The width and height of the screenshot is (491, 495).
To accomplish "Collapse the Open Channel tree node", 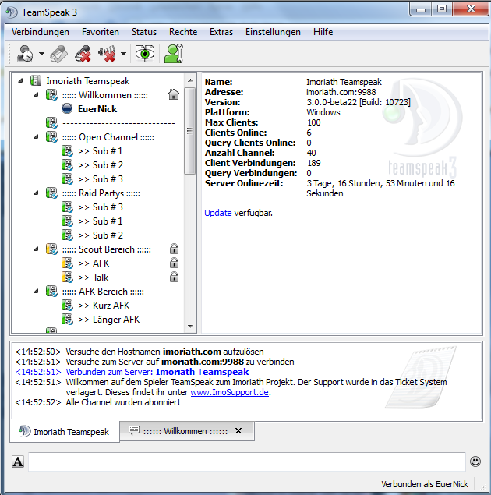I will point(37,137).
